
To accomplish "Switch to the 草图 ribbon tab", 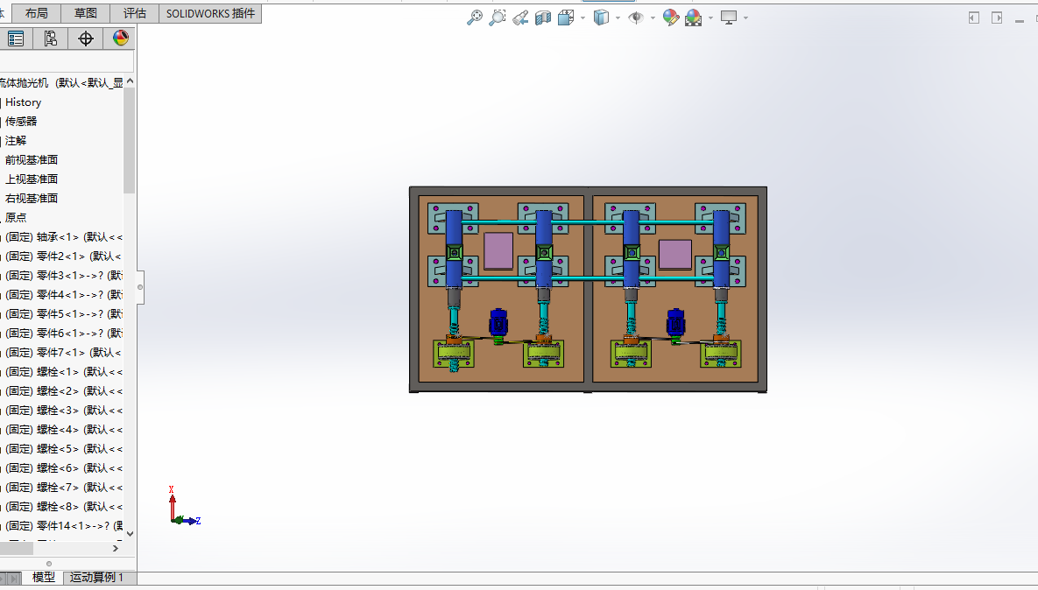I will [x=85, y=13].
